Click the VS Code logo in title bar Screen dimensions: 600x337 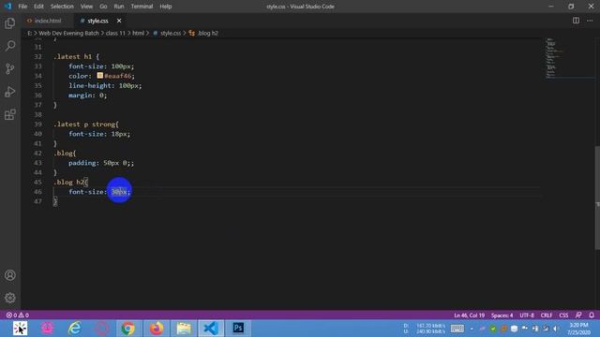click(x=7, y=7)
